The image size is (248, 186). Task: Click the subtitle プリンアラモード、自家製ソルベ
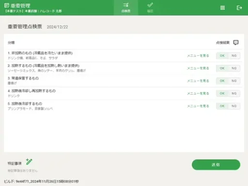tap(30, 108)
